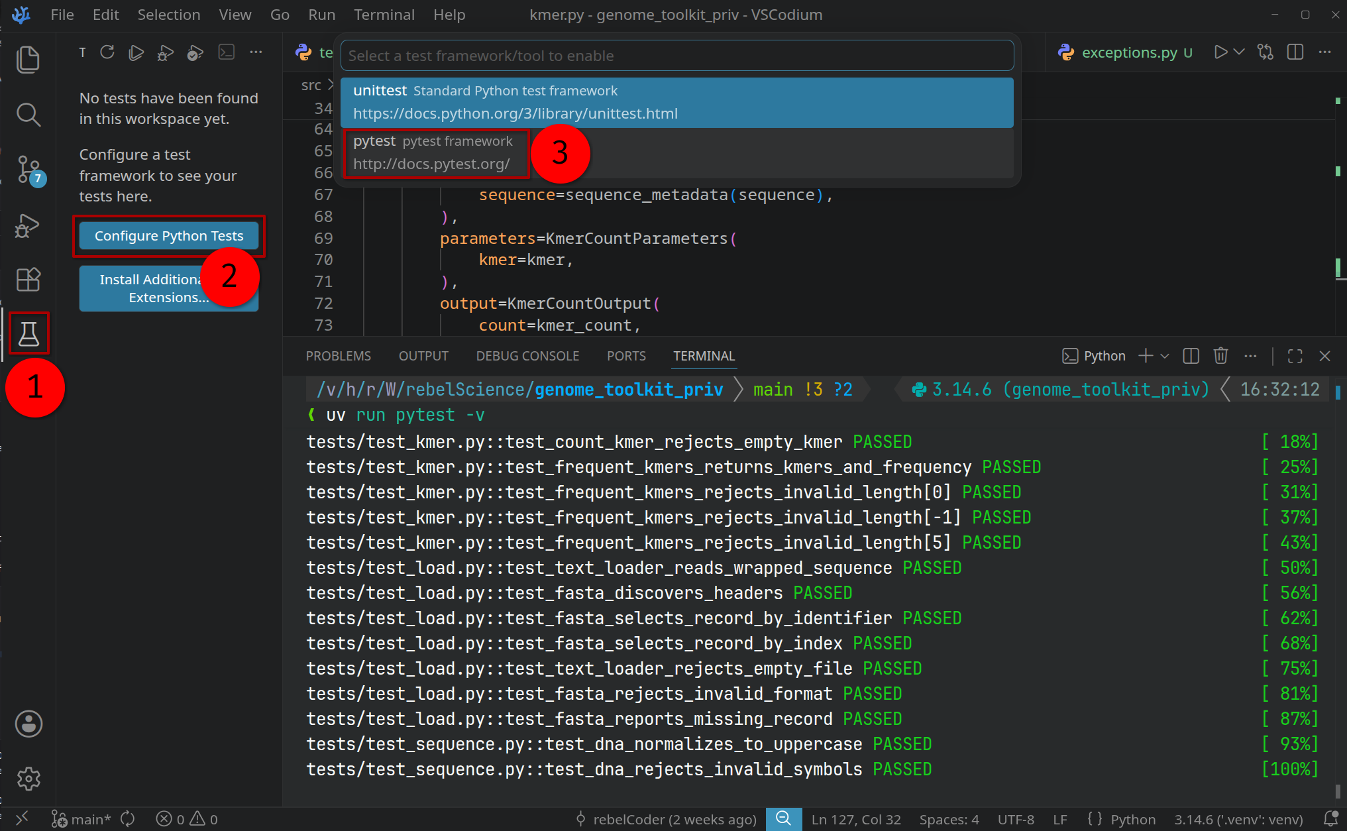Screen dimensions: 1347x831
Task: Open the Run menu
Action: coord(322,15)
